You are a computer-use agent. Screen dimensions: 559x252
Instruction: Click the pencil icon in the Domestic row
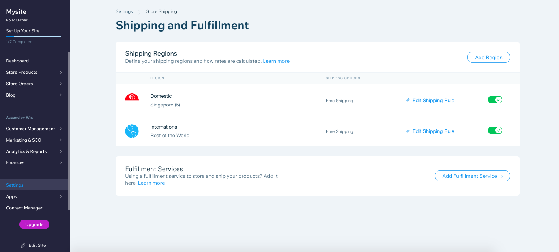pos(408,101)
